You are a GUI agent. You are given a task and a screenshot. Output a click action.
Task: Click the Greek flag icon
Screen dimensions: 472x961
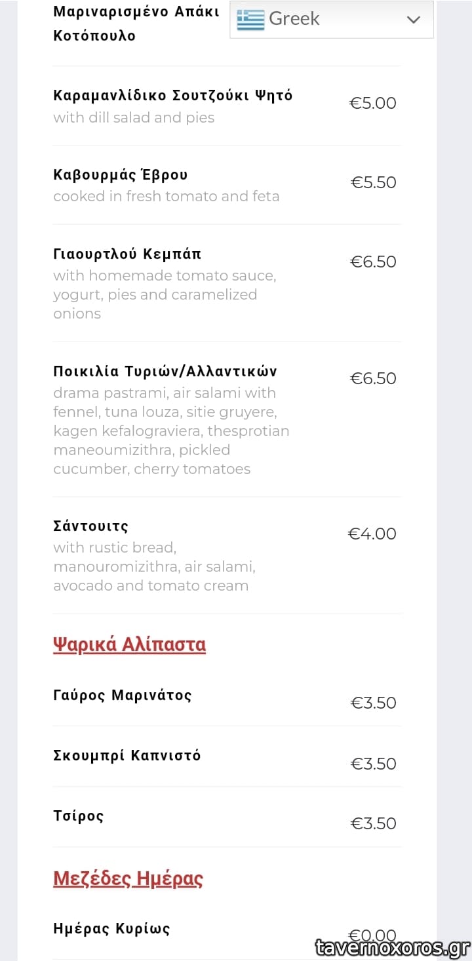[250, 20]
